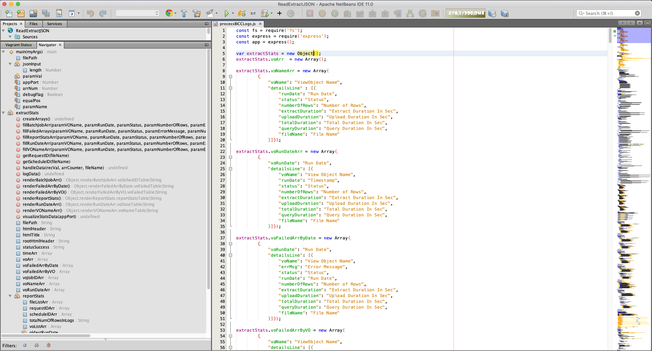Switch to the Vagrant Status tab
This screenshot has height=351, width=652.
(x=18, y=45)
